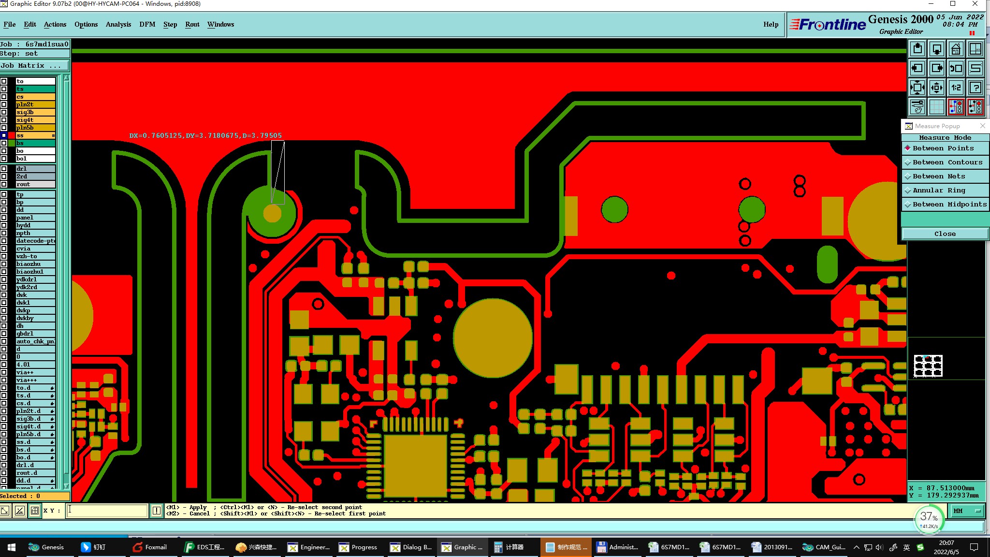990x557 pixels.
Task: Click the pan left arrow icon
Action: click(x=917, y=68)
